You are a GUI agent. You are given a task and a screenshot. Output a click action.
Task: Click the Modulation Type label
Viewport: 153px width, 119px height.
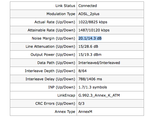click(61, 14)
